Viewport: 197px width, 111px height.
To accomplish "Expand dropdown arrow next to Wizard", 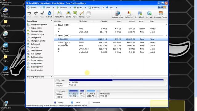I will point(86,7).
